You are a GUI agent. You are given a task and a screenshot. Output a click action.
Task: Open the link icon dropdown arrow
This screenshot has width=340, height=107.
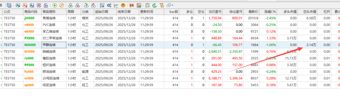(172, 5)
